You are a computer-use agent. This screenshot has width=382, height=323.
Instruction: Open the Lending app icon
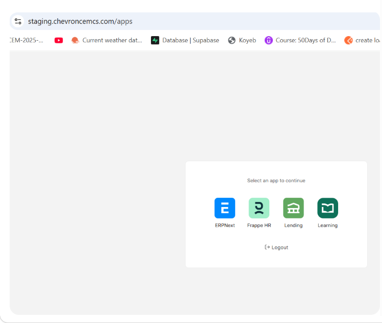click(293, 208)
